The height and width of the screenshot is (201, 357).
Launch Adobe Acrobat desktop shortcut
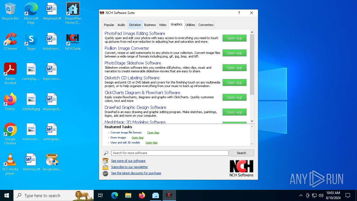coord(10,73)
